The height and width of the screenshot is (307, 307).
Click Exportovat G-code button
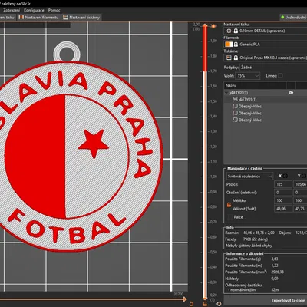coord(266,300)
